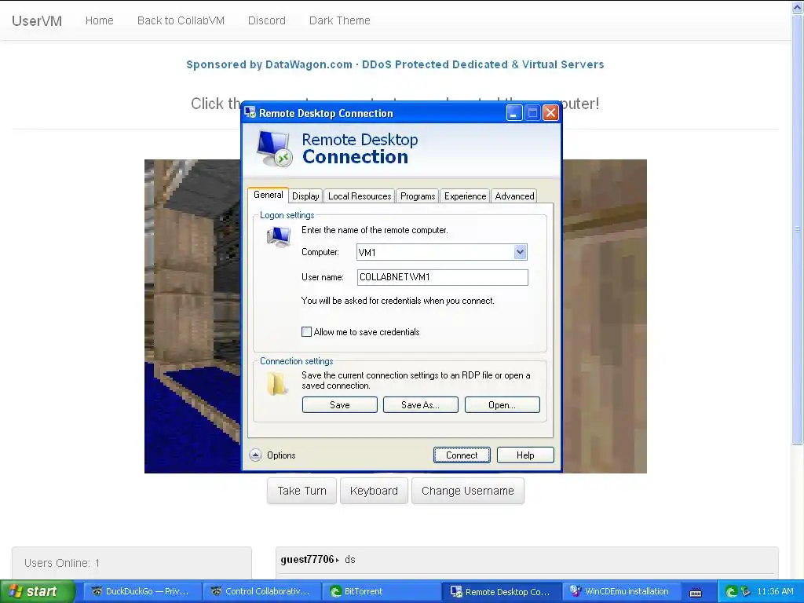The height and width of the screenshot is (603, 804).
Task: Open the DataWagon.com sponsor link
Action: tap(395, 64)
